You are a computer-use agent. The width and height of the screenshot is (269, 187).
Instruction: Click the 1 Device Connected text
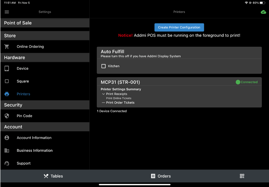[x=112, y=111]
